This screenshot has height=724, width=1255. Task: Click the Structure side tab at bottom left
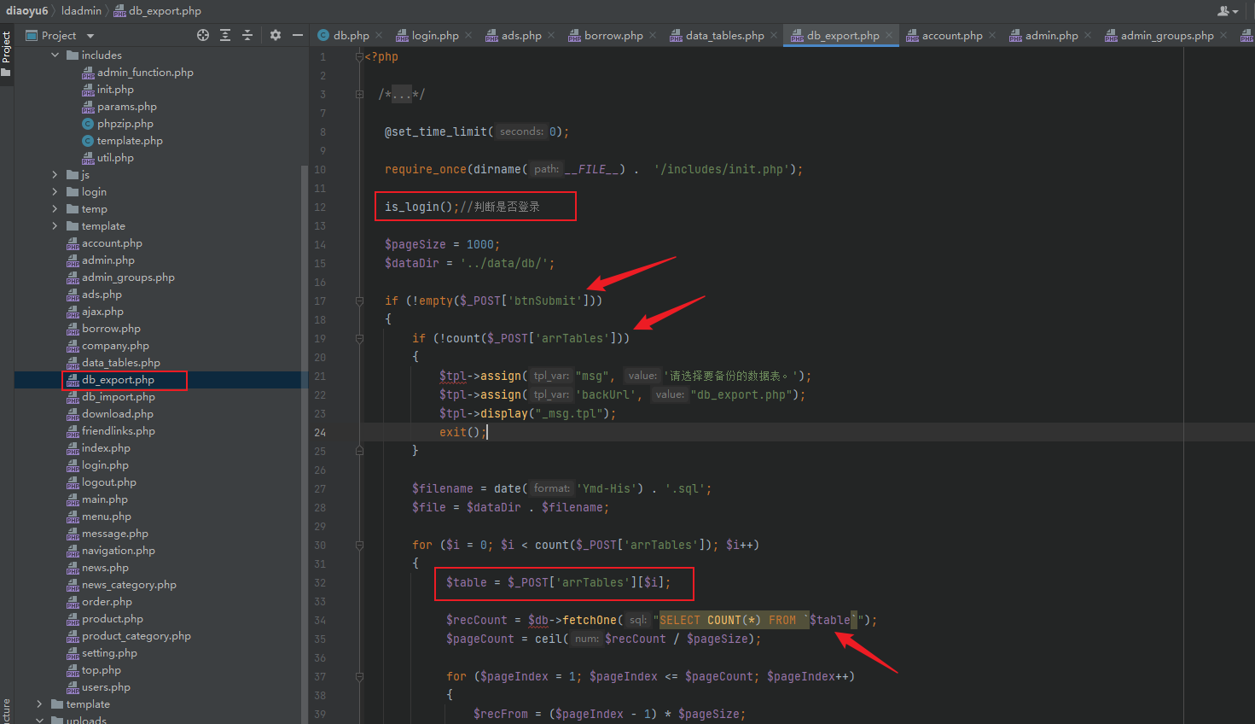[x=6, y=710]
